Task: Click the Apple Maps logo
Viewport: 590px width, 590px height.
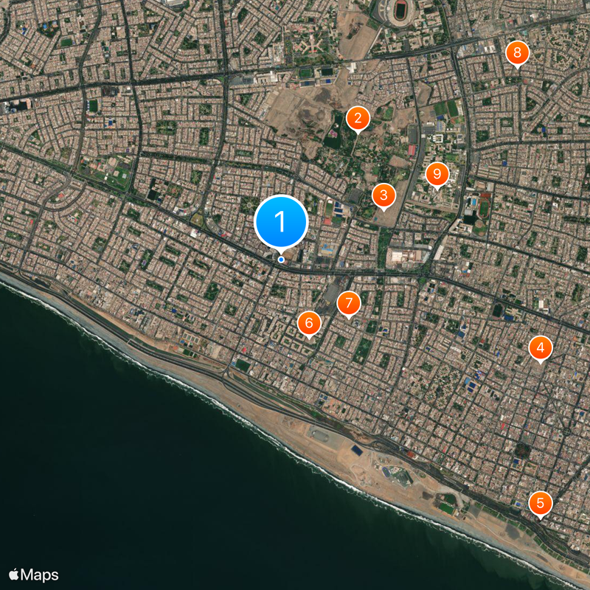Action: pyautogui.click(x=34, y=575)
